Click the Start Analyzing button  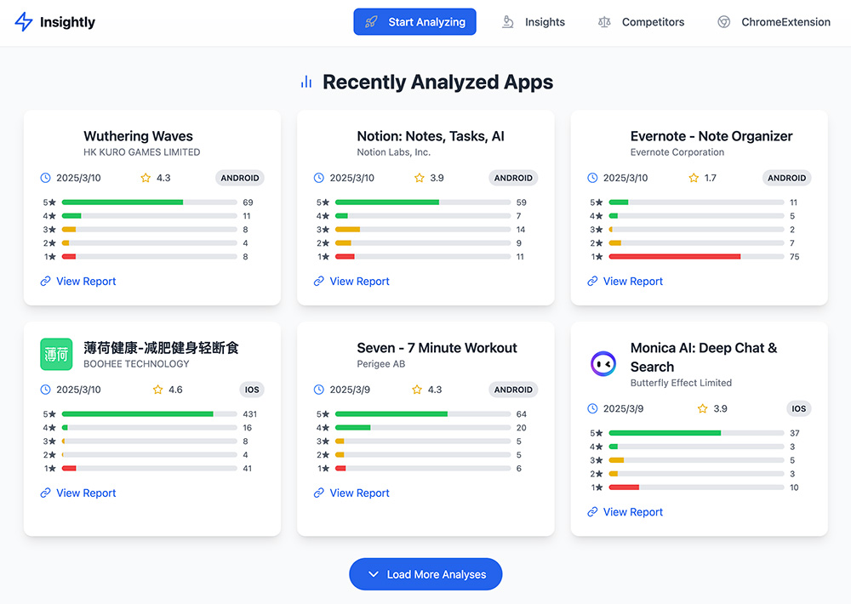click(x=414, y=22)
